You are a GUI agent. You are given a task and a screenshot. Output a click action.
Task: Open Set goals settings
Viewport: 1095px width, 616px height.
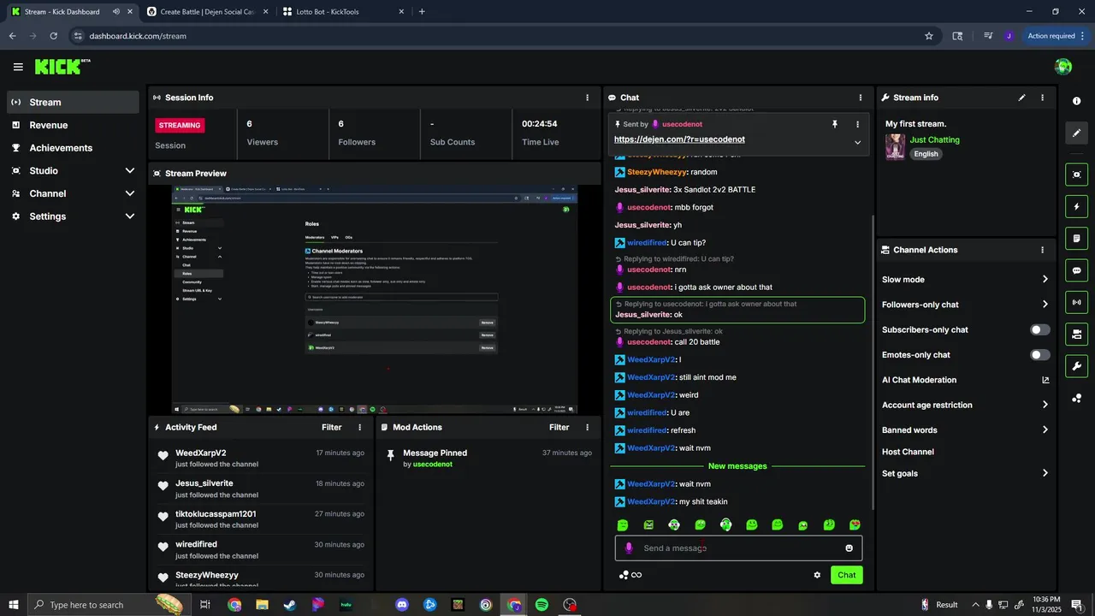(x=965, y=473)
